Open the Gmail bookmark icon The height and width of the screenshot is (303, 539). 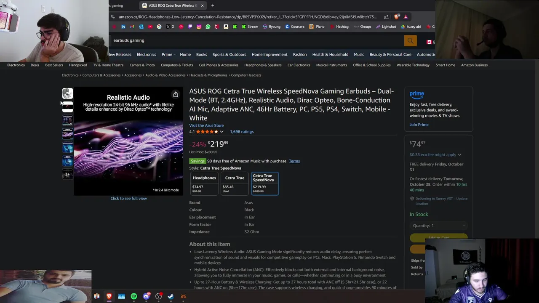click(x=132, y=27)
